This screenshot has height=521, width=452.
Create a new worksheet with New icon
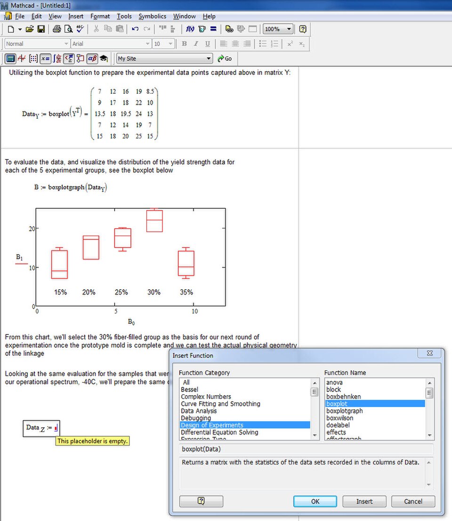click(11, 29)
